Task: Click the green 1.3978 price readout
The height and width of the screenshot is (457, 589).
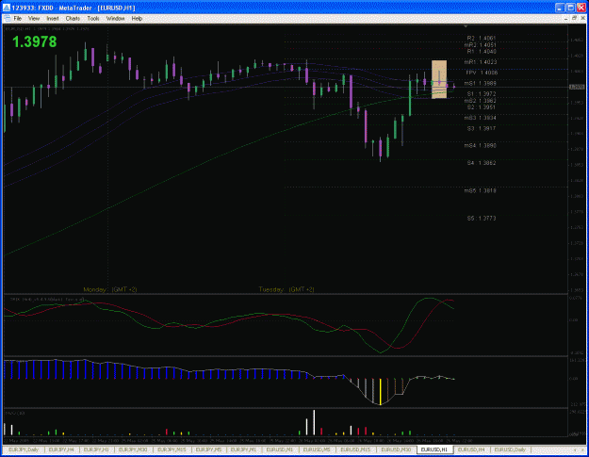Action: pos(35,41)
